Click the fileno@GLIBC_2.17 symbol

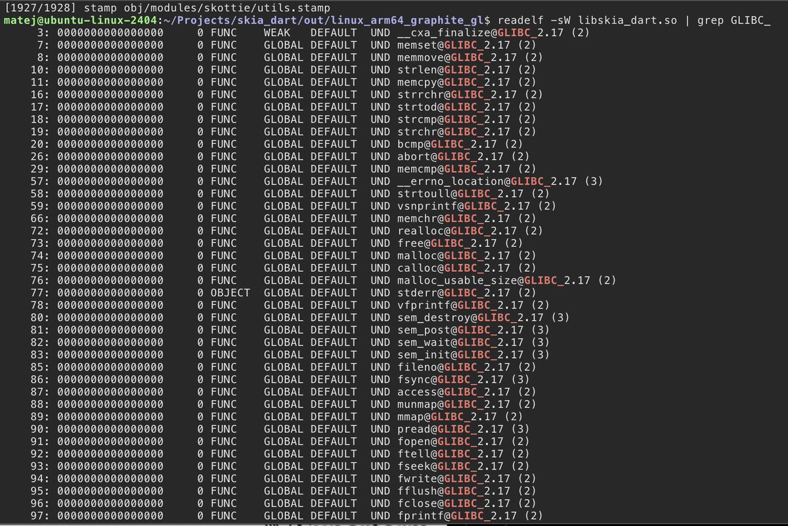click(x=453, y=368)
